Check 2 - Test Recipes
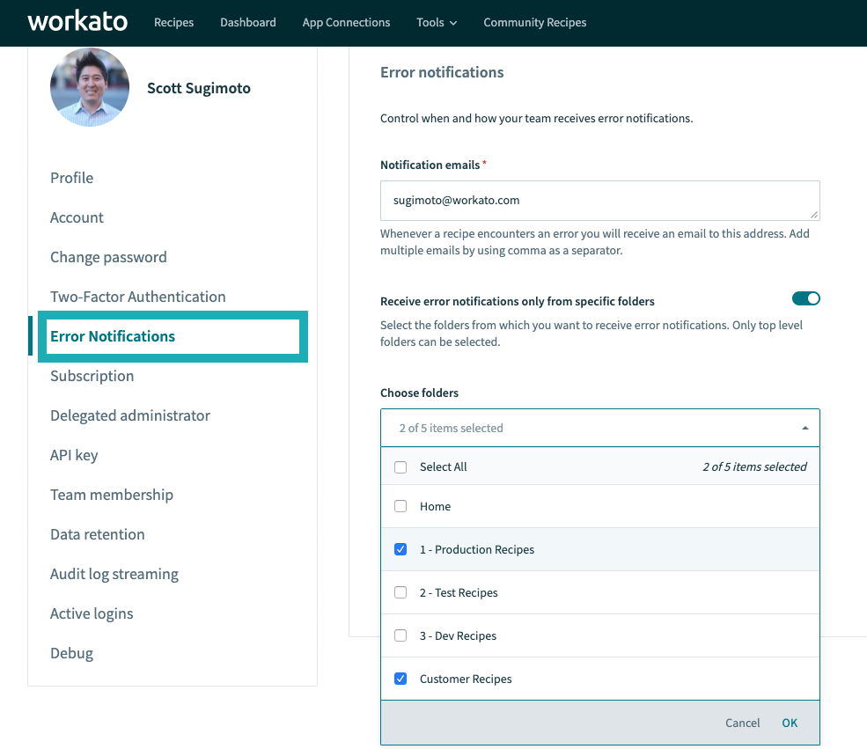Viewport: 867px width, 749px height. pos(400,592)
